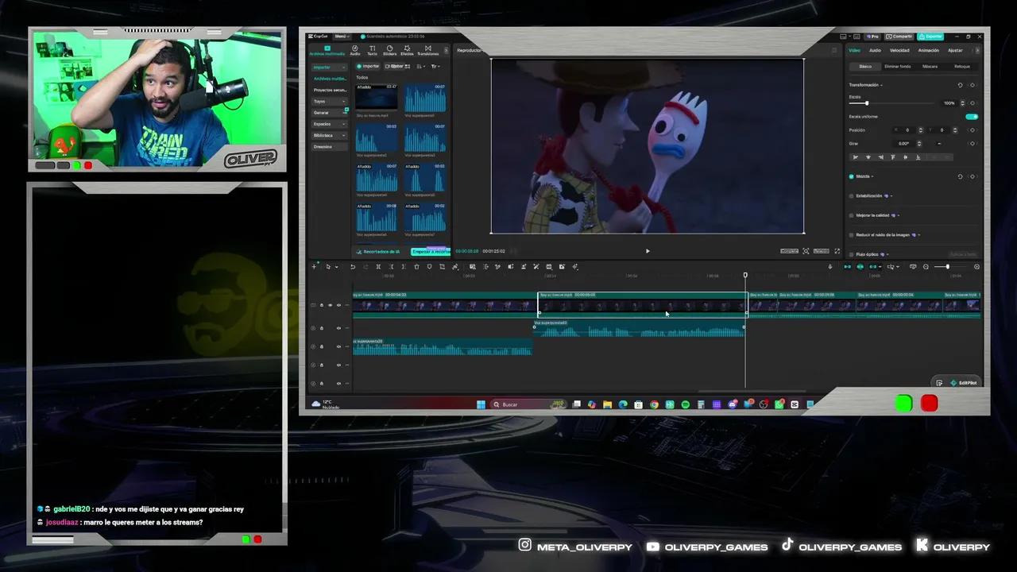Align the clip to the left edge

(x=855, y=157)
